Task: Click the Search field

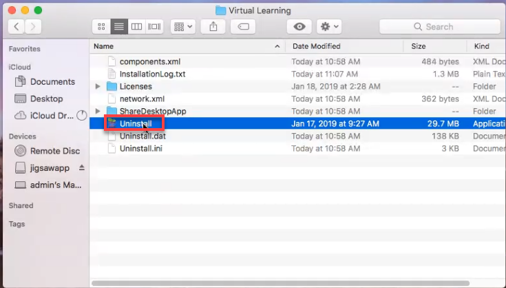Action: [441, 26]
